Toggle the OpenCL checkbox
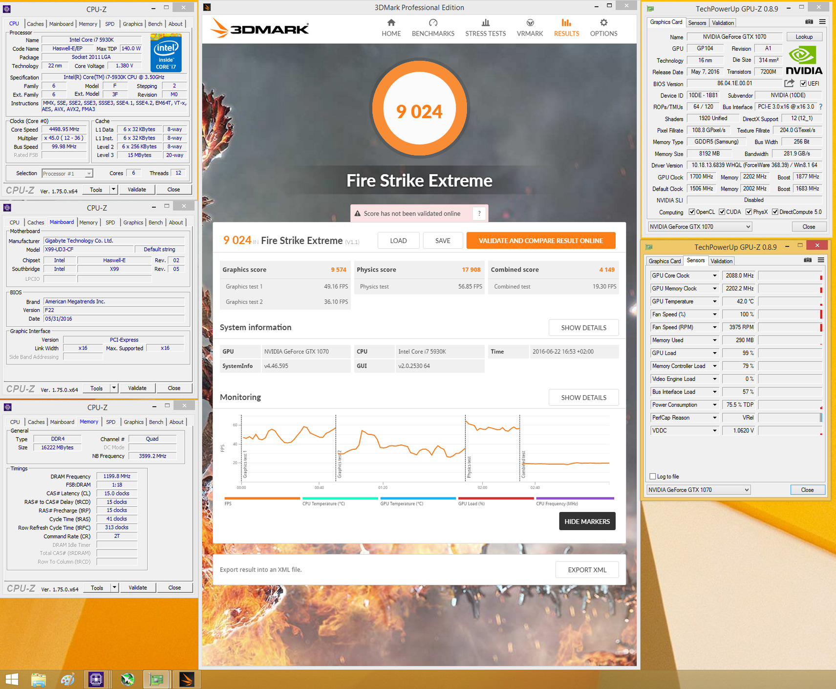This screenshot has width=836, height=689. coord(692,212)
